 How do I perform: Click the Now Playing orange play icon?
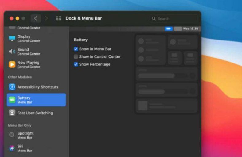tap(12, 64)
